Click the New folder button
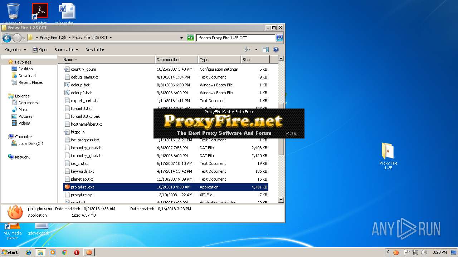This screenshot has width=458, height=257. [x=95, y=50]
